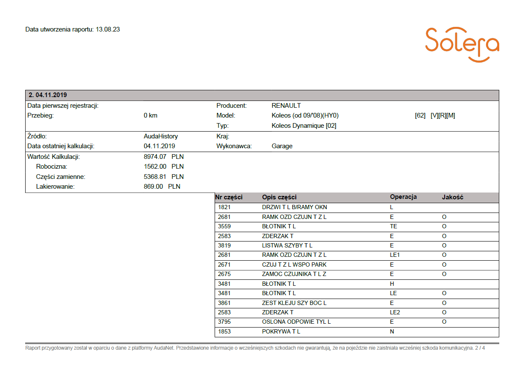This screenshot has height=368, width=524.
Task: Click the "[62]" code
Action: coord(420,115)
